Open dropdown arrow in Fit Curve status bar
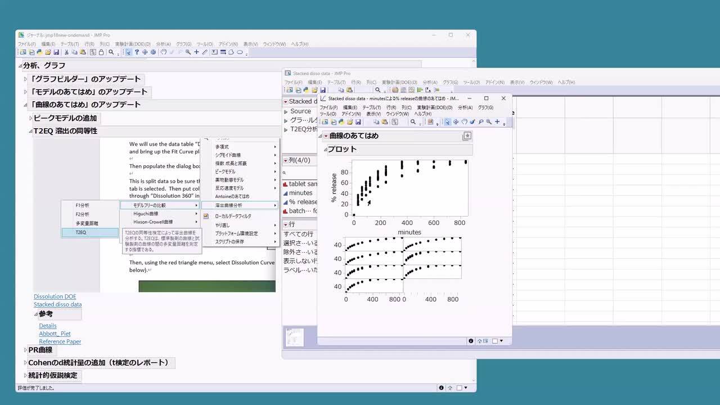Viewport: 720px width, 405px height. (501, 341)
